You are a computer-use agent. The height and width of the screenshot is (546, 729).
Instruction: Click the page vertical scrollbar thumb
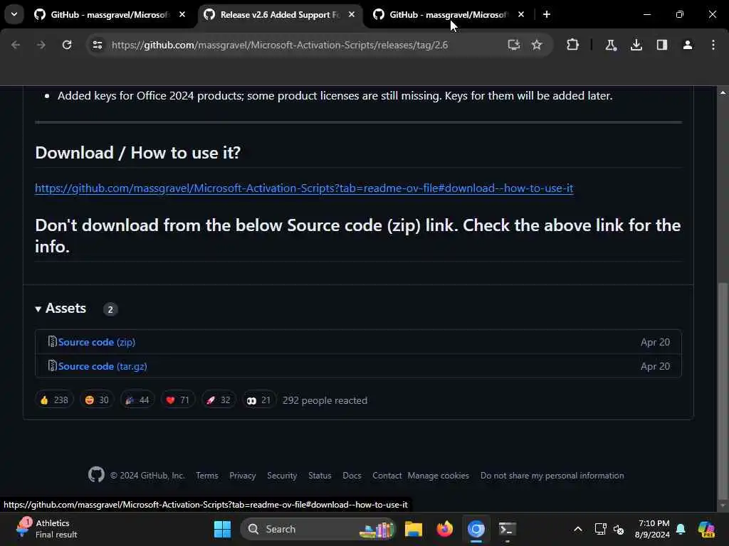pyautogui.click(x=723, y=390)
